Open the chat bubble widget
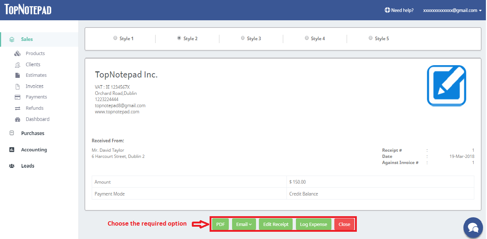 [x=473, y=227]
